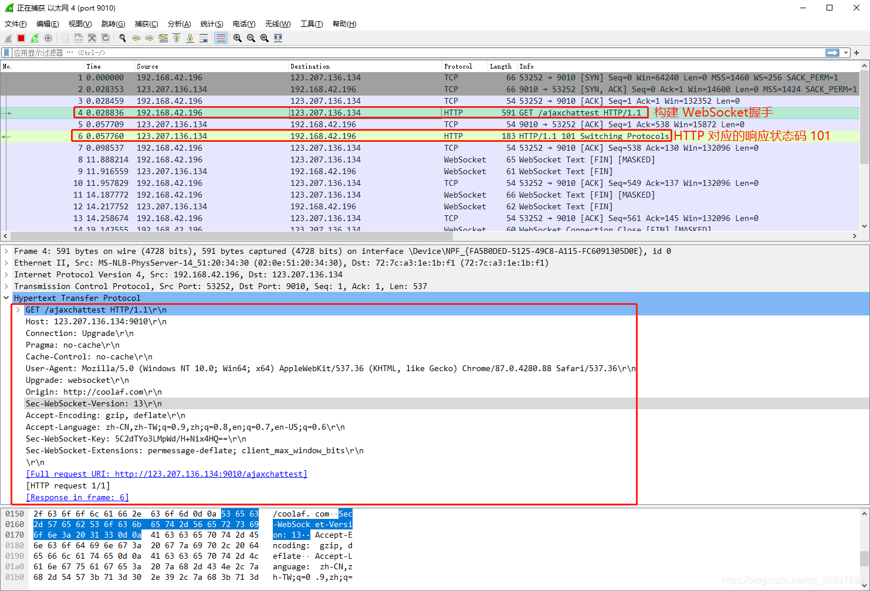The height and width of the screenshot is (591, 870).
Task: Follow the Response in frame: 6 link
Action: tap(77, 497)
